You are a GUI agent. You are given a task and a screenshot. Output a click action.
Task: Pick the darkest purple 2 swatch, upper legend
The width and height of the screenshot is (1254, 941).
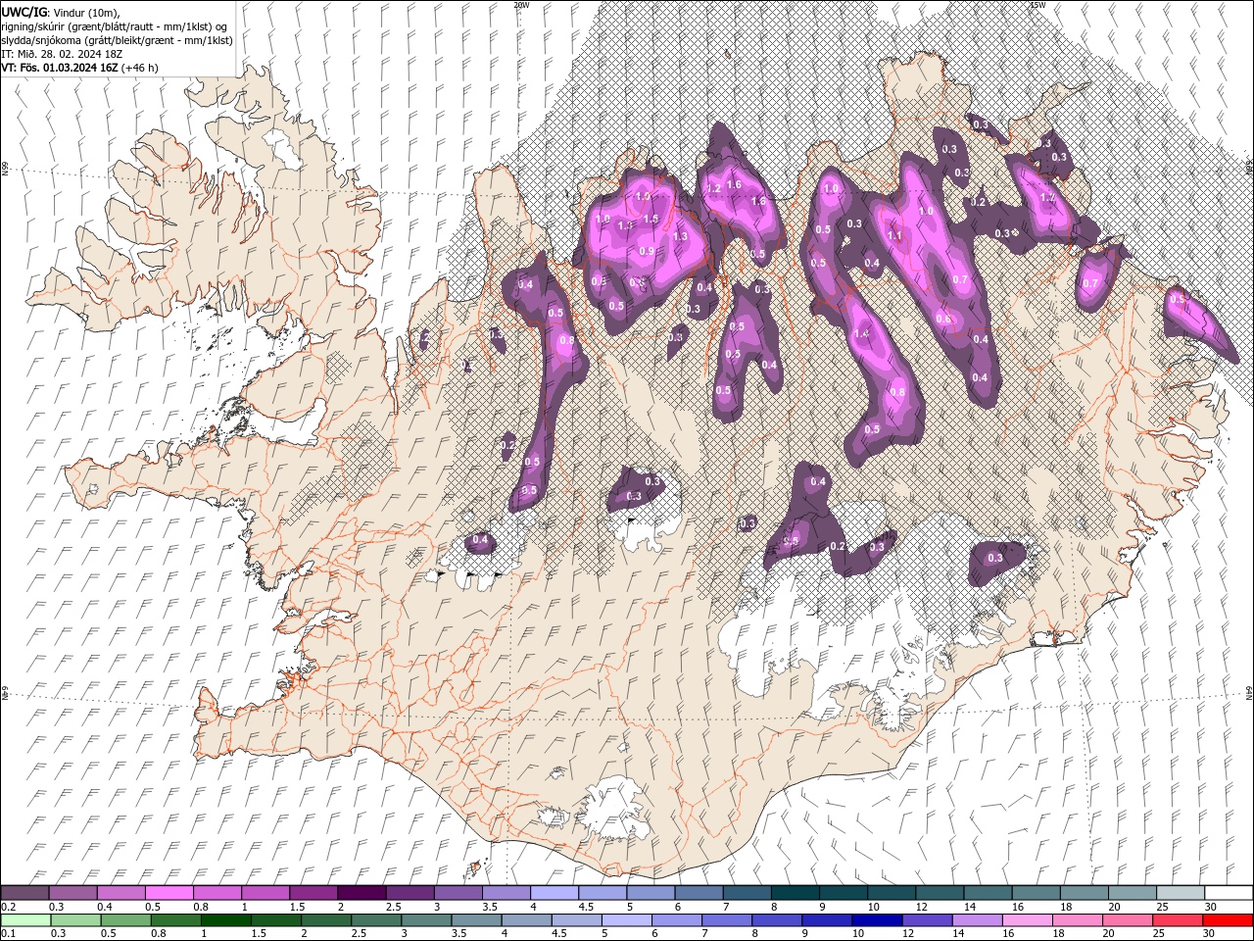pos(362,893)
